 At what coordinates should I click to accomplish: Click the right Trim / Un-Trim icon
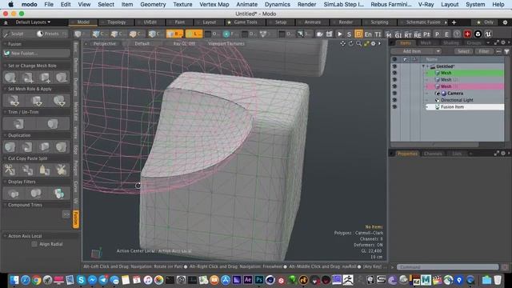click(x=53, y=124)
